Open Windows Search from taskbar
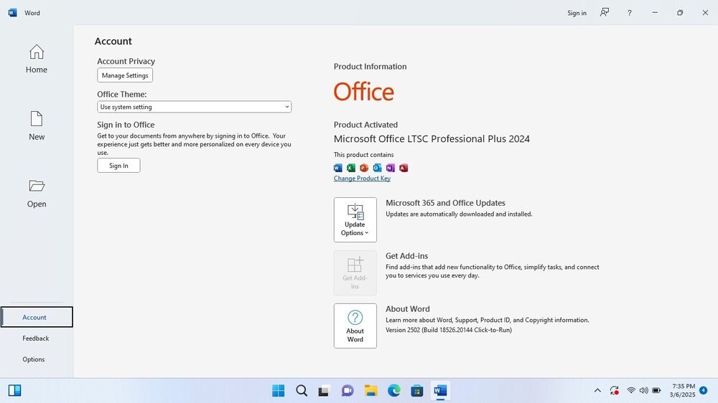This screenshot has height=403, width=718. (x=302, y=390)
